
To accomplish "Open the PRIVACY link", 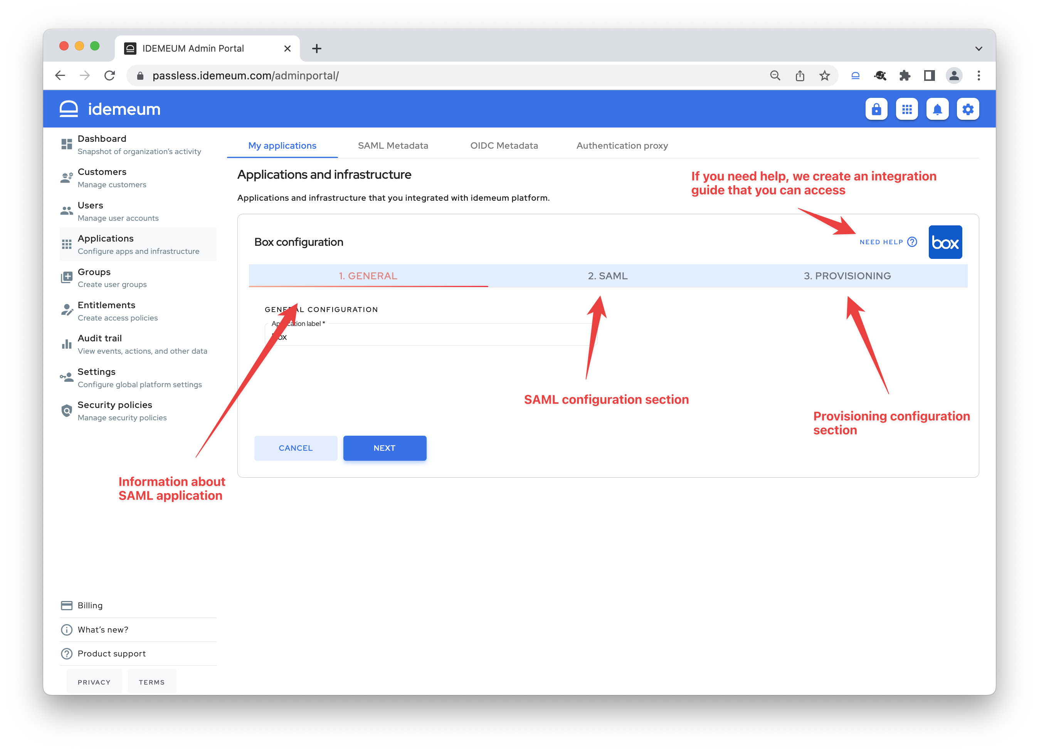I will 94,682.
